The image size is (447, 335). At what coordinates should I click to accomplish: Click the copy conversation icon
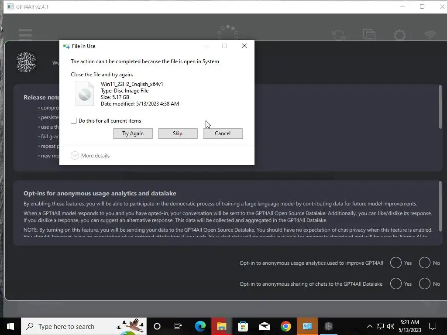click(369, 35)
